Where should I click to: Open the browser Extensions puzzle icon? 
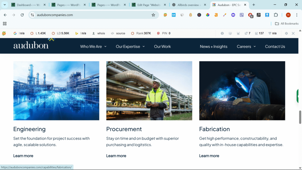(276, 15)
